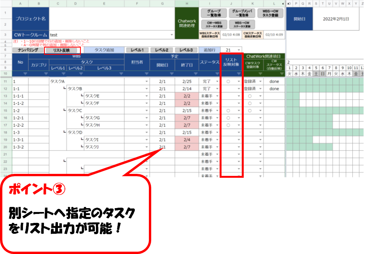This screenshot has height=254, width=365.
Task: Open リスト反映対象 dropdown for タスクD row
Action: coord(239,132)
